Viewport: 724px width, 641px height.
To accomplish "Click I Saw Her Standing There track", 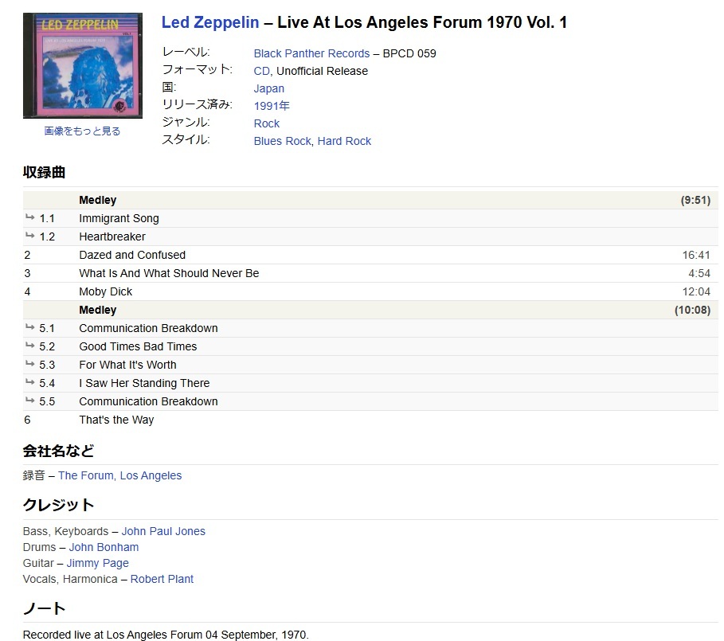I will pos(144,383).
